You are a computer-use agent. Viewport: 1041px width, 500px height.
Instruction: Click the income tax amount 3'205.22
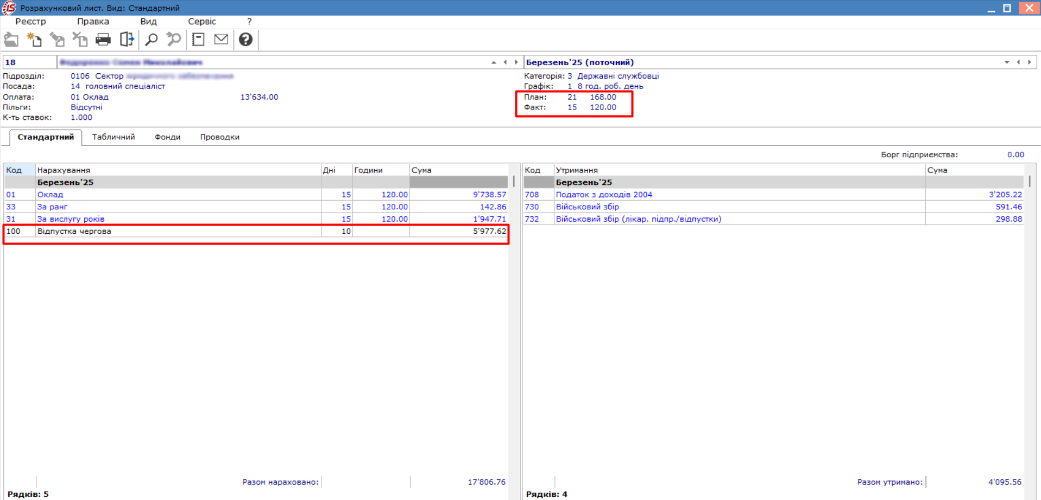point(1005,194)
